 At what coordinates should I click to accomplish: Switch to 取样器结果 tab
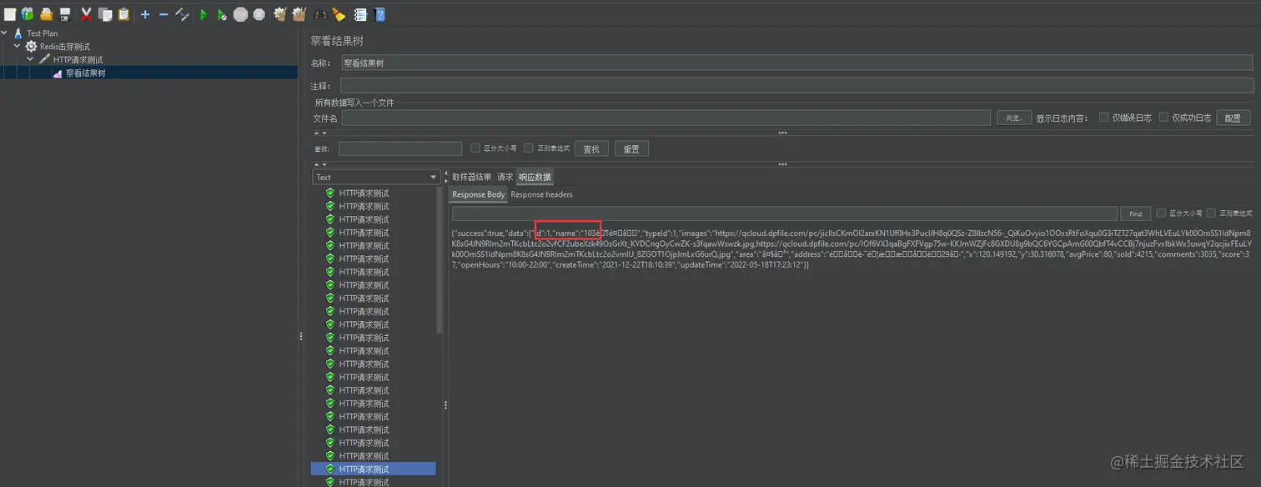tap(471, 177)
